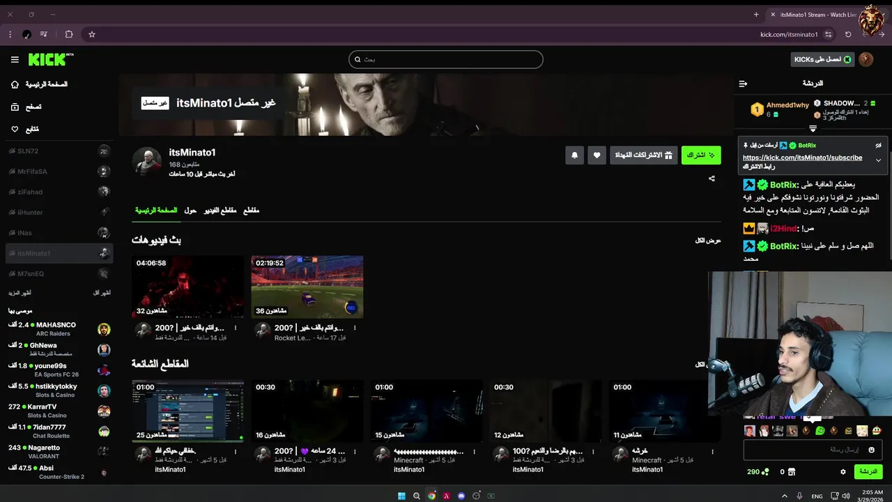The height and width of the screenshot is (502, 892).
Task: Open the M7snEQ channel in the sidebar
Action: (x=59, y=273)
